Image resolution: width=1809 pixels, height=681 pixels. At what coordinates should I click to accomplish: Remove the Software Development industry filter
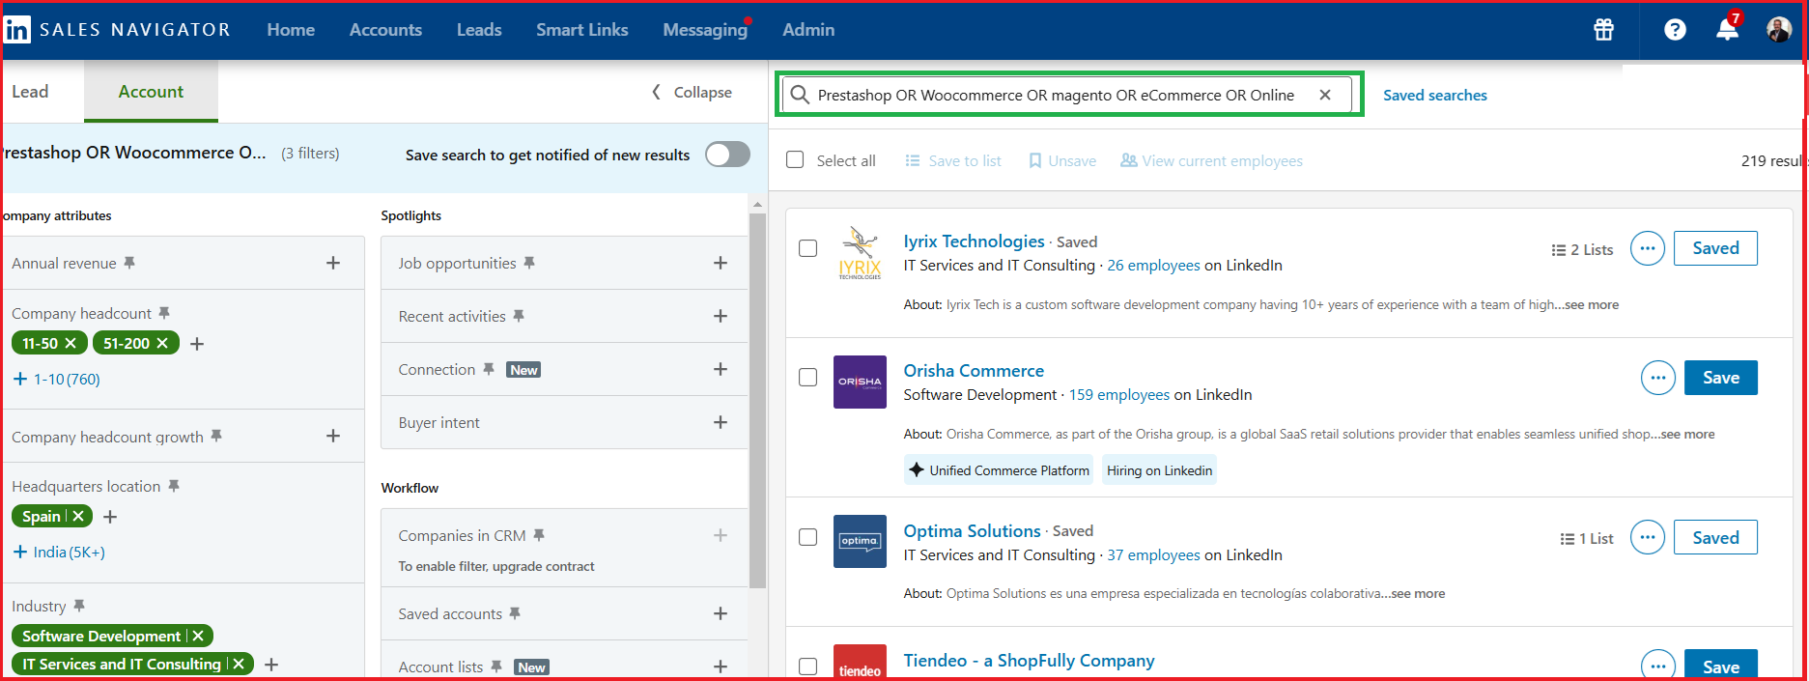tap(198, 636)
